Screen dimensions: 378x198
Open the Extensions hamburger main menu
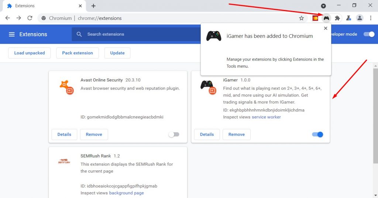(11, 34)
